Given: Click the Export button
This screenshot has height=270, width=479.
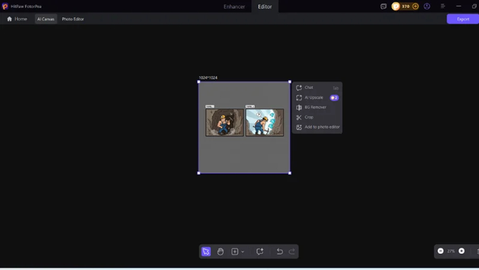Looking at the screenshot, I should 463,19.
